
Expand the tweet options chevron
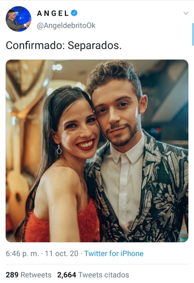click(x=186, y=13)
